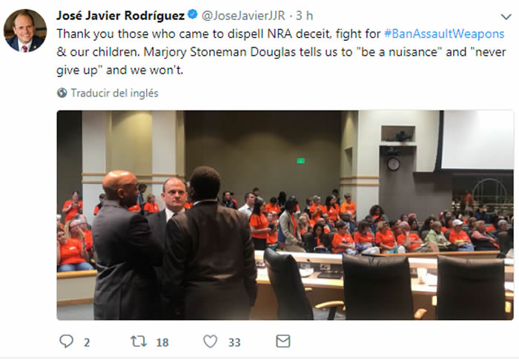Click the tweet text mentioning Marjory Stoneman Douglas
Image resolution: width=519 pixels, height=360 pixels.
pyautogui.click(x=281, y=52)
